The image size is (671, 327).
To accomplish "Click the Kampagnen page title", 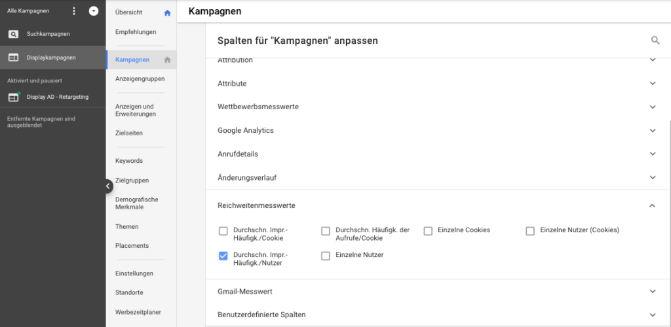I will pos(215,12).
